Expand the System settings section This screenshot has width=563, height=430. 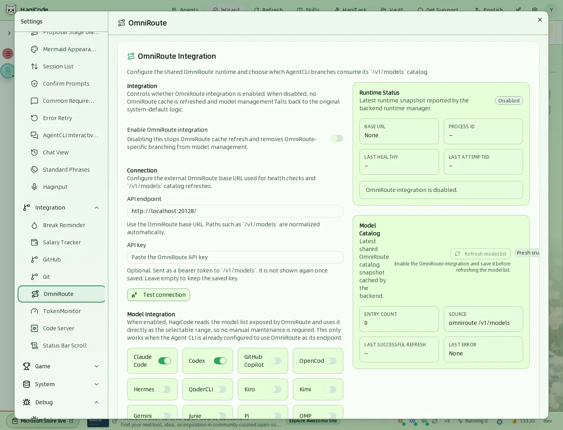click(x=97, y=384)
